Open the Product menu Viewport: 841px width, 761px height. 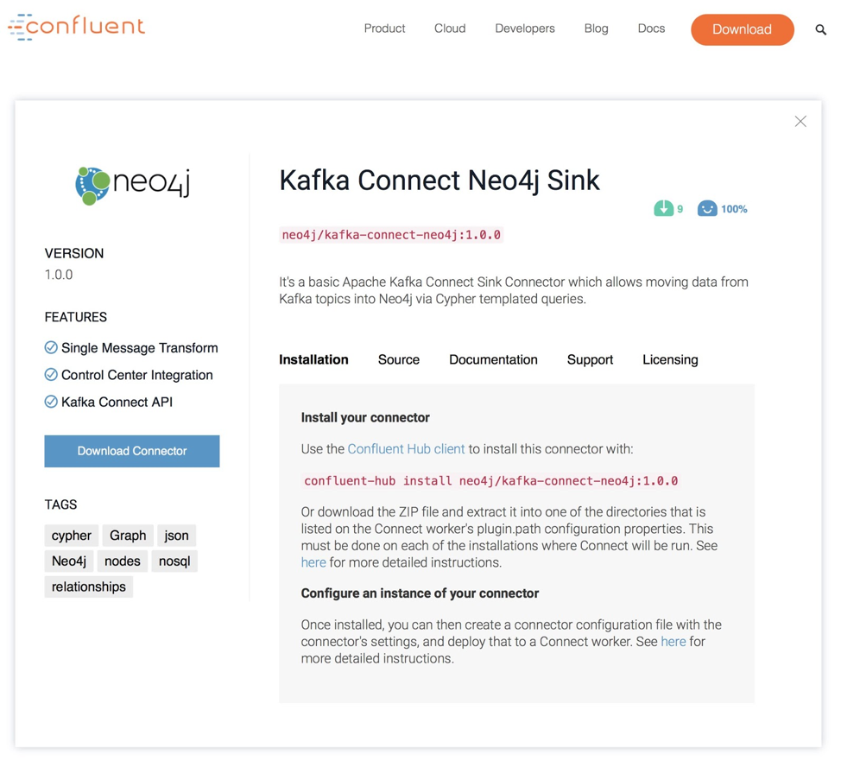tap(384, 29)
